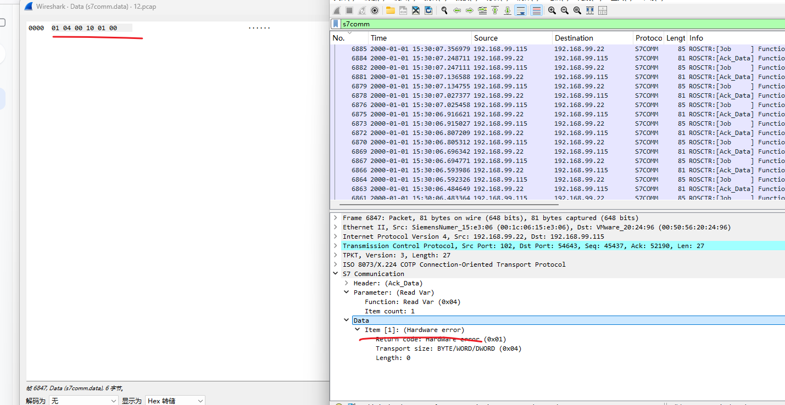
Task: Zoom in on packet text
Action: [x=552, y=10]
